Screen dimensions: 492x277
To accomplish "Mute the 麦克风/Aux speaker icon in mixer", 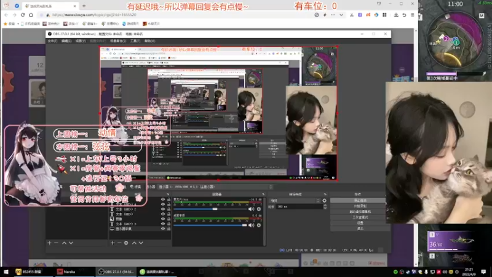I will tap(252, 209).
